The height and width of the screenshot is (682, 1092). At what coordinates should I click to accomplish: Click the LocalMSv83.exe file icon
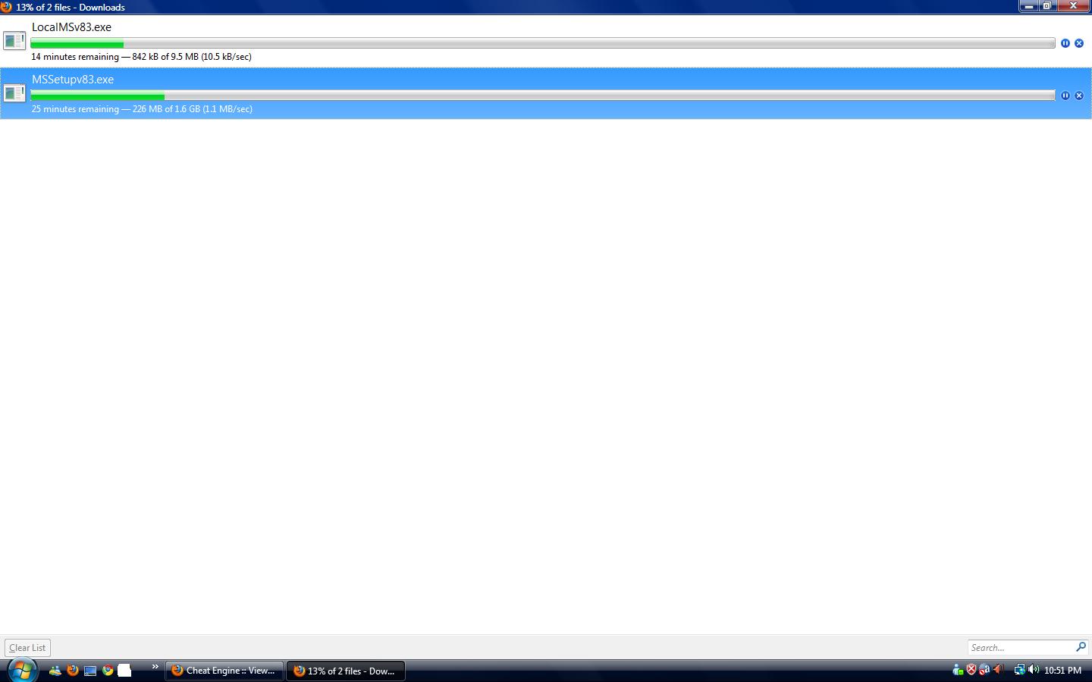click(x=14, y=40)
